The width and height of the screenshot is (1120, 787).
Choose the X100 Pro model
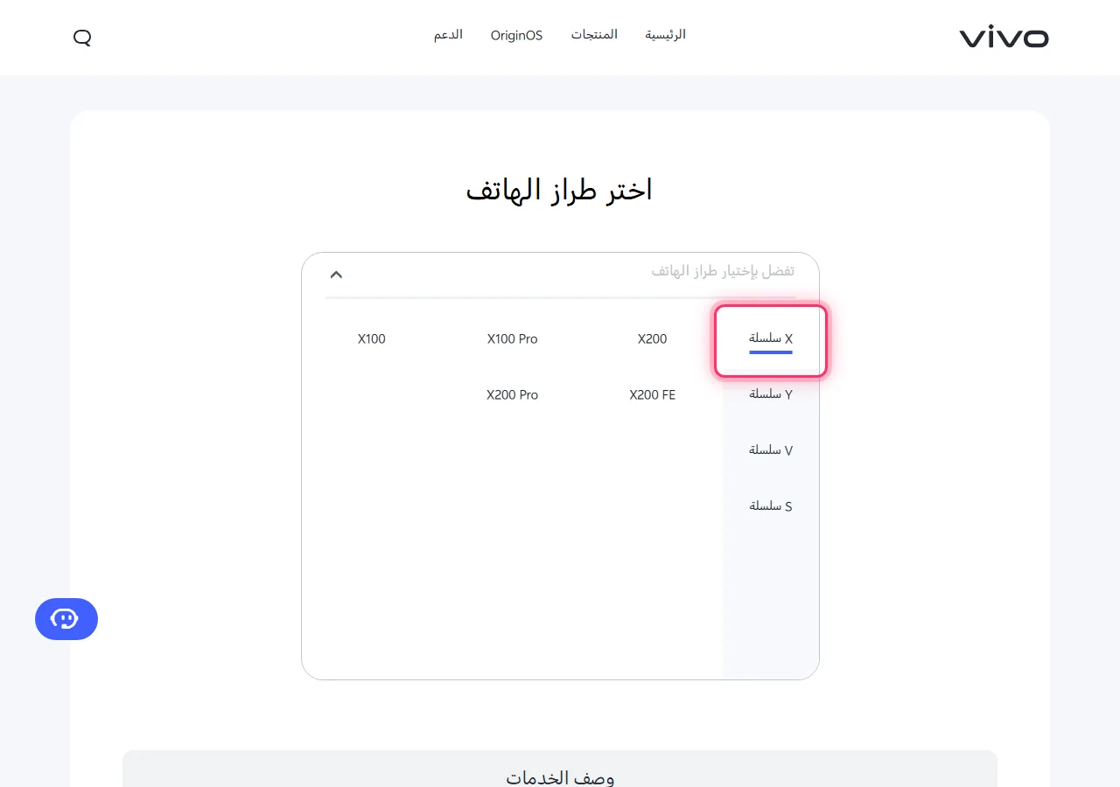click(x=513, y=339)
